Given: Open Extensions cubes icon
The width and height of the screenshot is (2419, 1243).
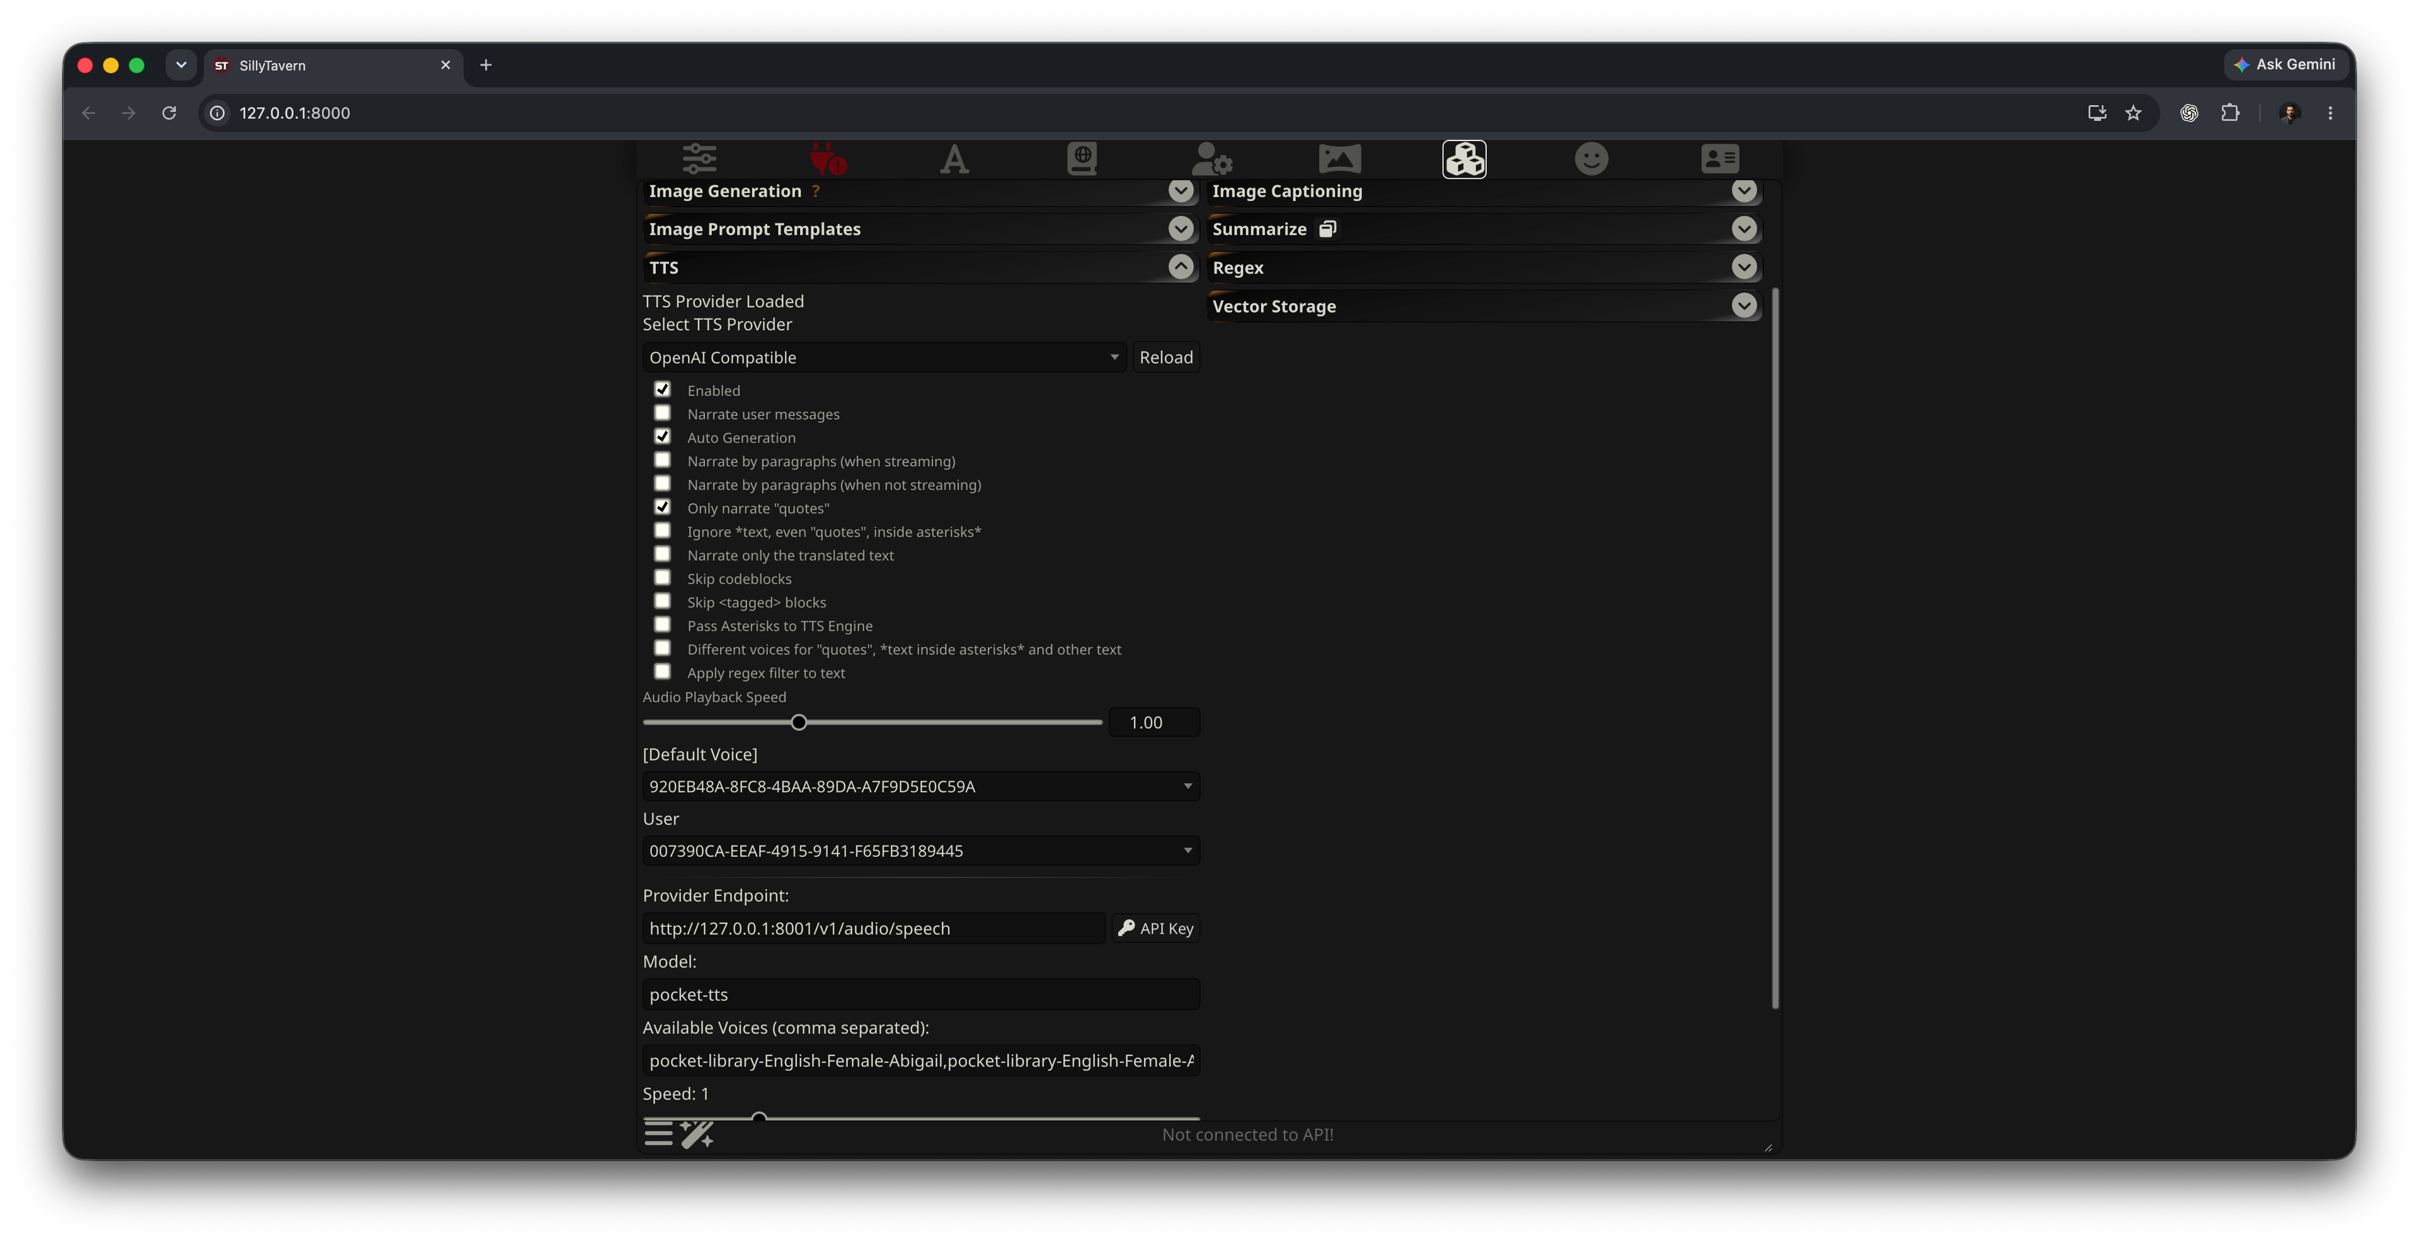Looking at the screenshot, I should point(1464,159).
